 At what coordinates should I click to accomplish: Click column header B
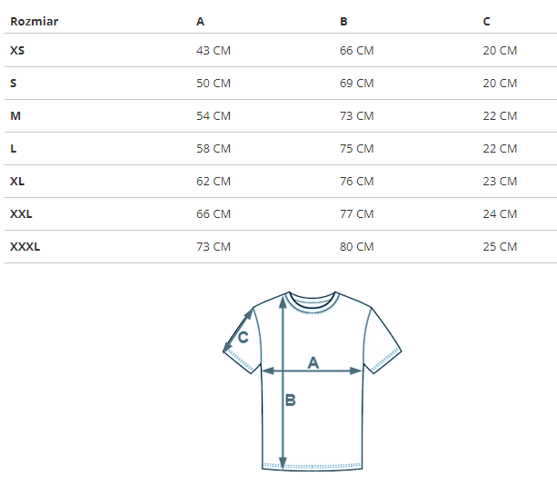coord(343,22)
